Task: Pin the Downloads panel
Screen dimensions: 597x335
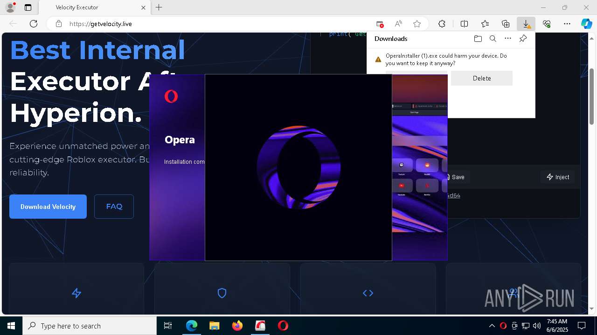Action: pos(523,39)
